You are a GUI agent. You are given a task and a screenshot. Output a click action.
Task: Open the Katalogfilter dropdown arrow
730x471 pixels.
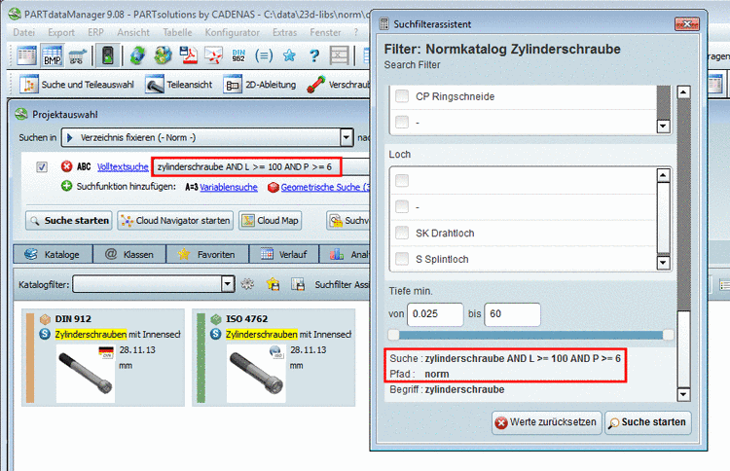[227, 283]
